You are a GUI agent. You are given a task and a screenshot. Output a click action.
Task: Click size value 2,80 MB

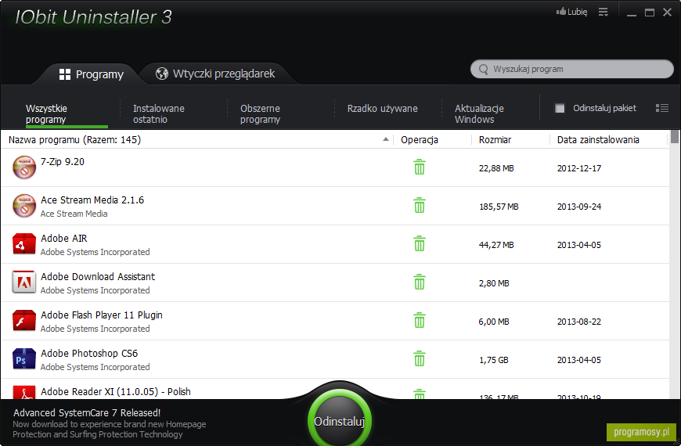[x=494, y=283]
